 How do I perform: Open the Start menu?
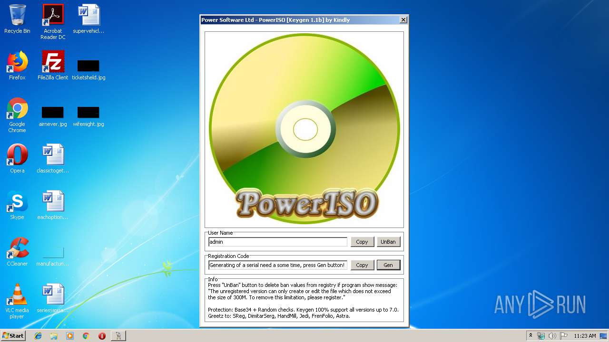click(x=13, y=336)
